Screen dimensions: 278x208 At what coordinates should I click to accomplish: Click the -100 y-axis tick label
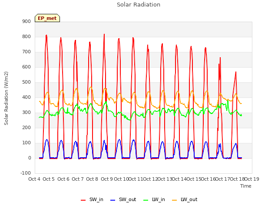tap(26, 173)
